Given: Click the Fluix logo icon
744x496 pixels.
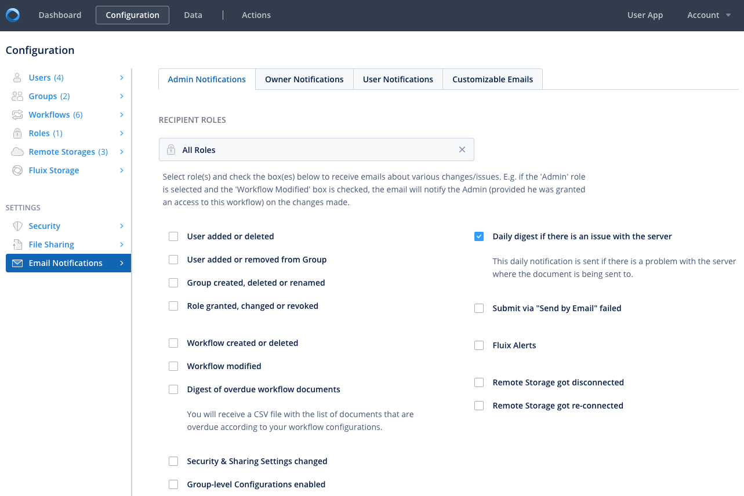Looking at the screenshot, I should pyautogui.click(x=13, y=15).
